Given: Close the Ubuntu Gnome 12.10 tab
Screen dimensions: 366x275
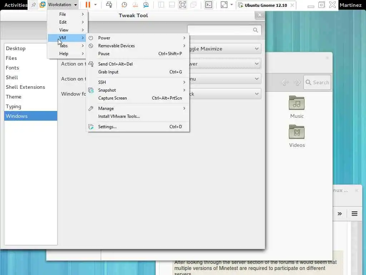Looking at the screenshot, I should point(292,5).
